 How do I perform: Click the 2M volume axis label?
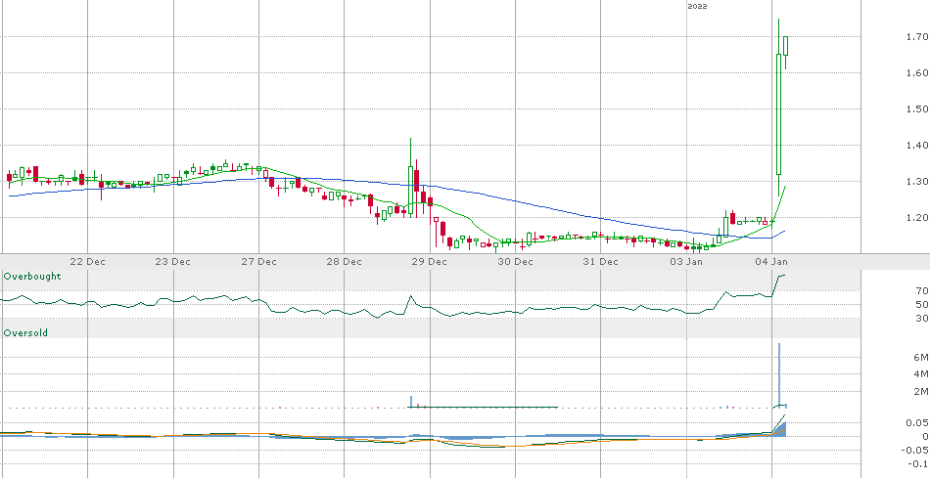point(921,391)
